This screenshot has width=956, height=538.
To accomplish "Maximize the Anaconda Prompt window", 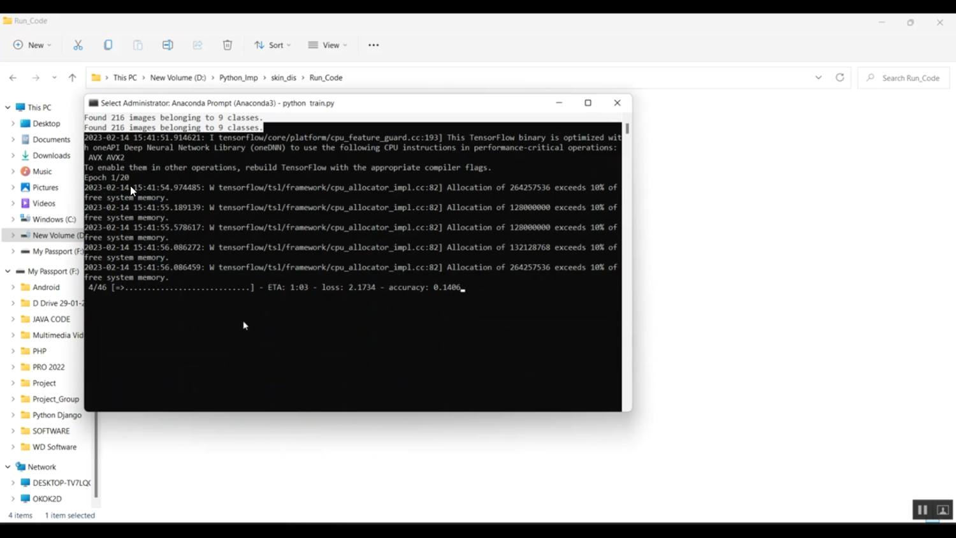I will [588, 103].
